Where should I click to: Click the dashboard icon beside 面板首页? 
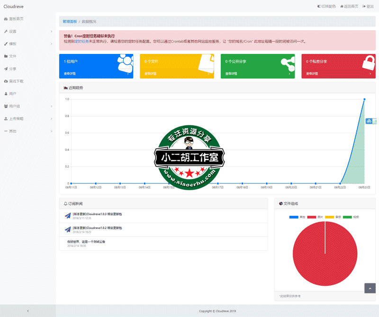6,19
